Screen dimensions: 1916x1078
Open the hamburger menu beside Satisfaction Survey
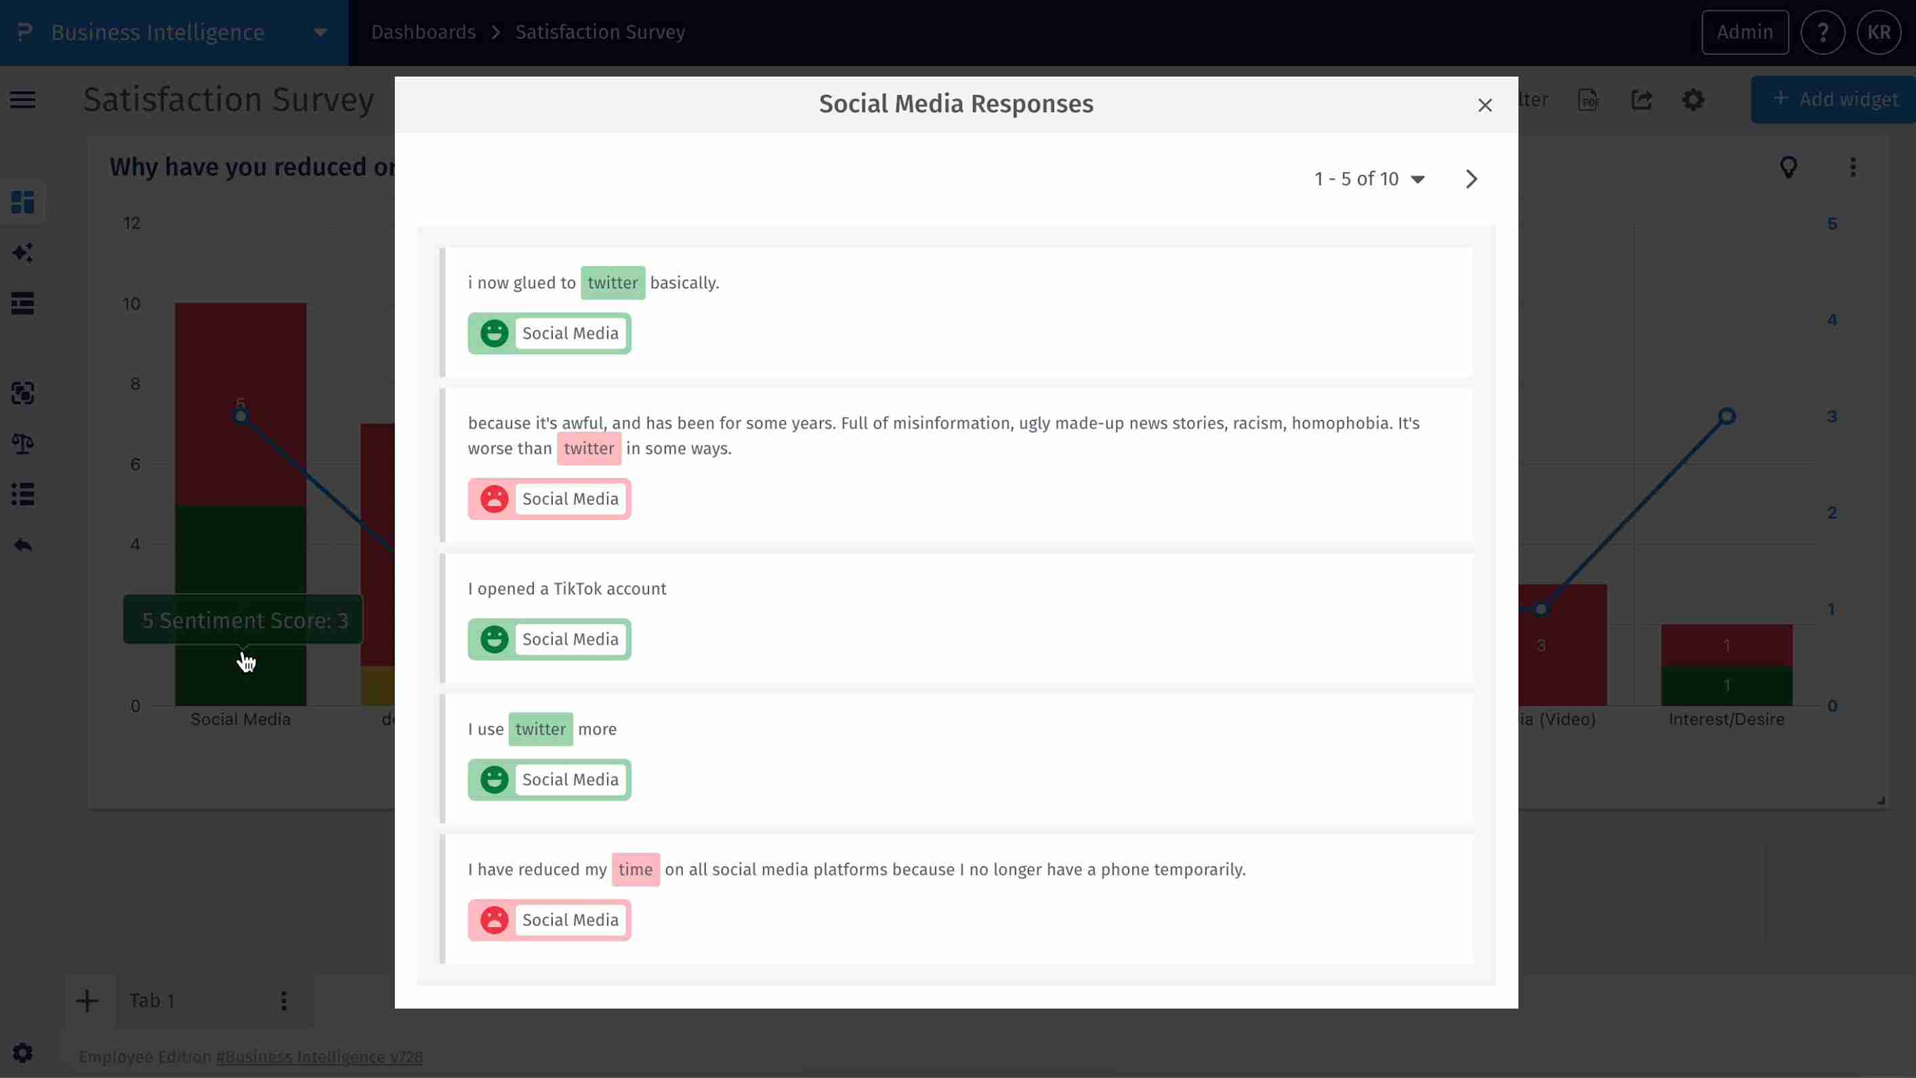22,99
